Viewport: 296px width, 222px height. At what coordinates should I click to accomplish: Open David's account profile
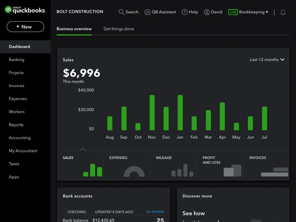213,12
